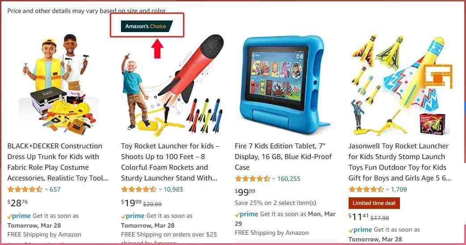Open Fire 7 Kids Edition Tablet title link

coord(283,157)
